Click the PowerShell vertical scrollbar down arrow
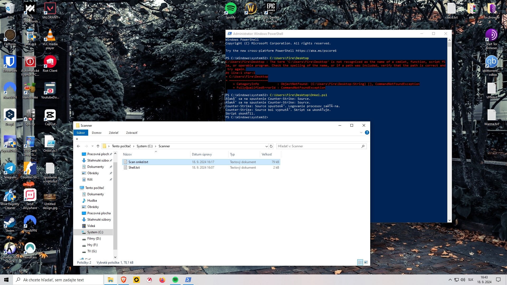 point(449,220)
